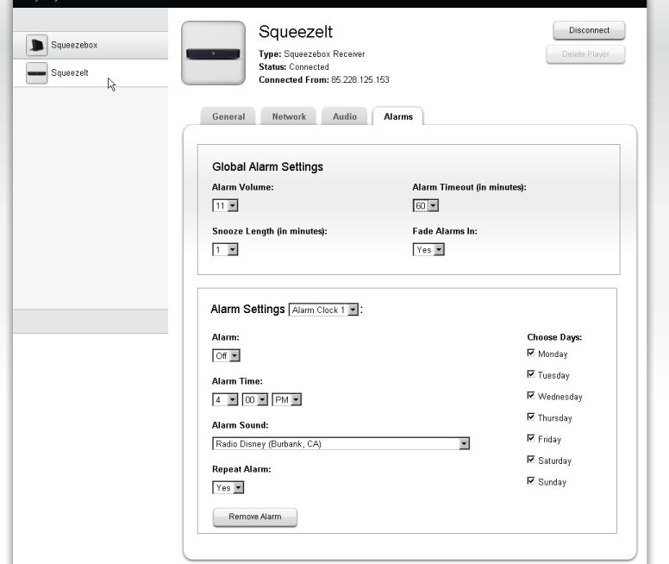Expand the Alarm Timeout dropdown
This screenshot has height=564, width=669.
tap(426, 206)
